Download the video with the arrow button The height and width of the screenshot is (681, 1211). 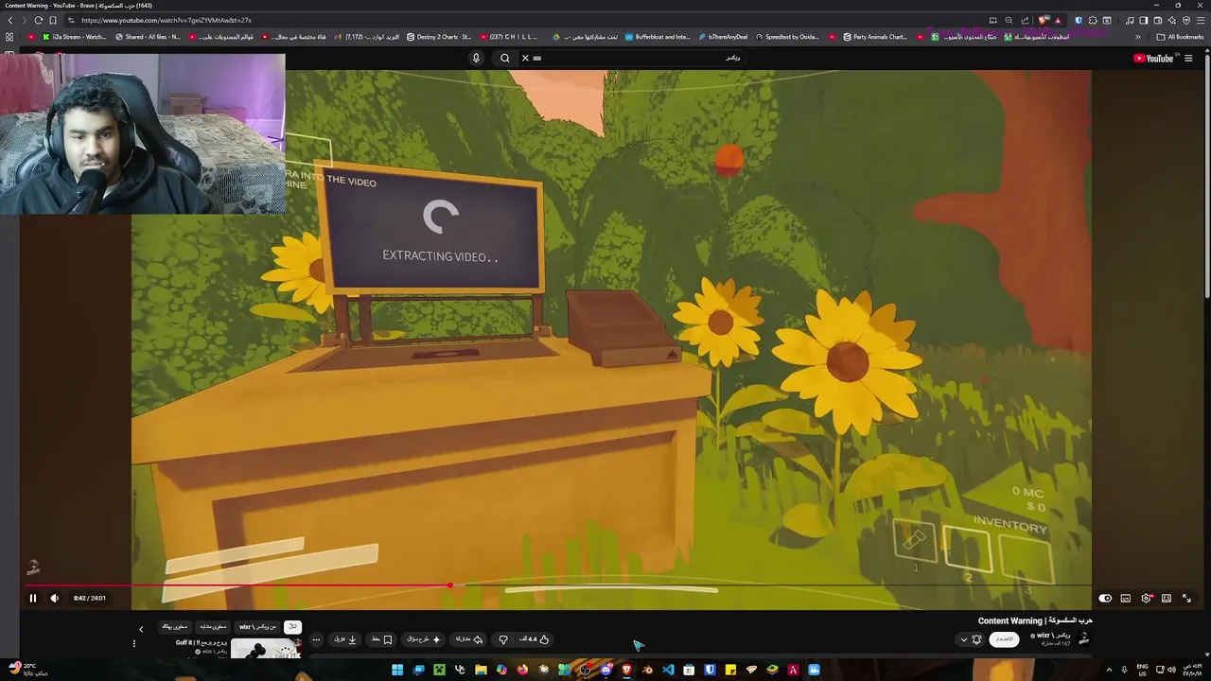[346, 639]
